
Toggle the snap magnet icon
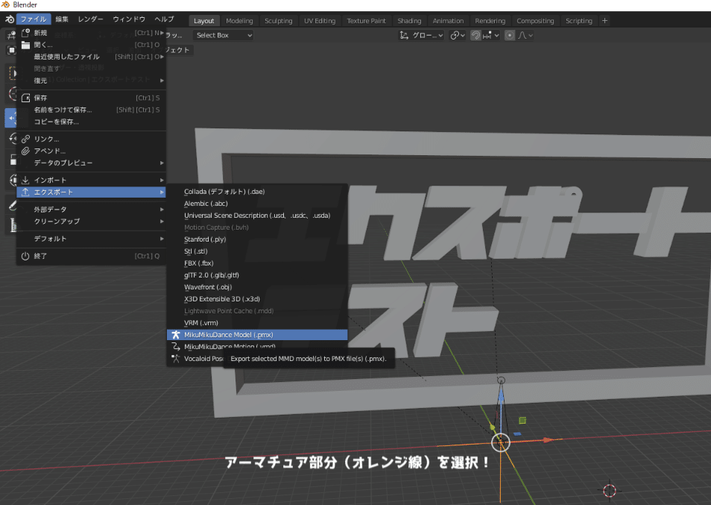[x=475, y=35]
